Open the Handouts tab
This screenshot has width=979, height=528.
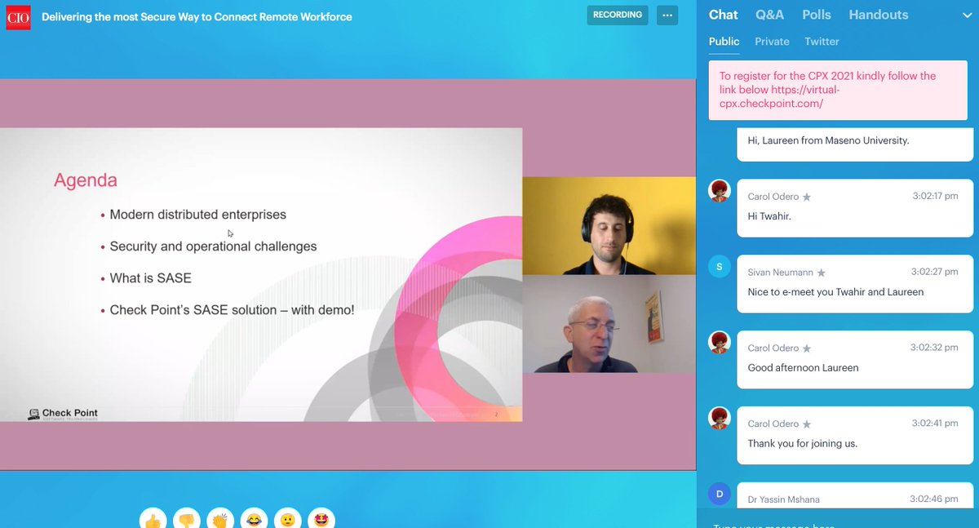878,15
